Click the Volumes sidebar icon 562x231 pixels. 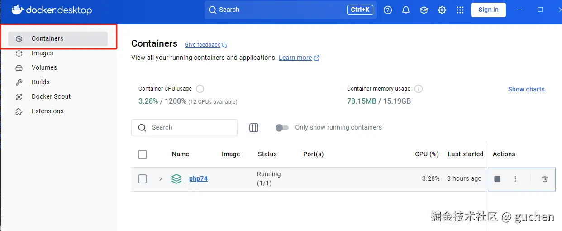[x=19, y=68]
